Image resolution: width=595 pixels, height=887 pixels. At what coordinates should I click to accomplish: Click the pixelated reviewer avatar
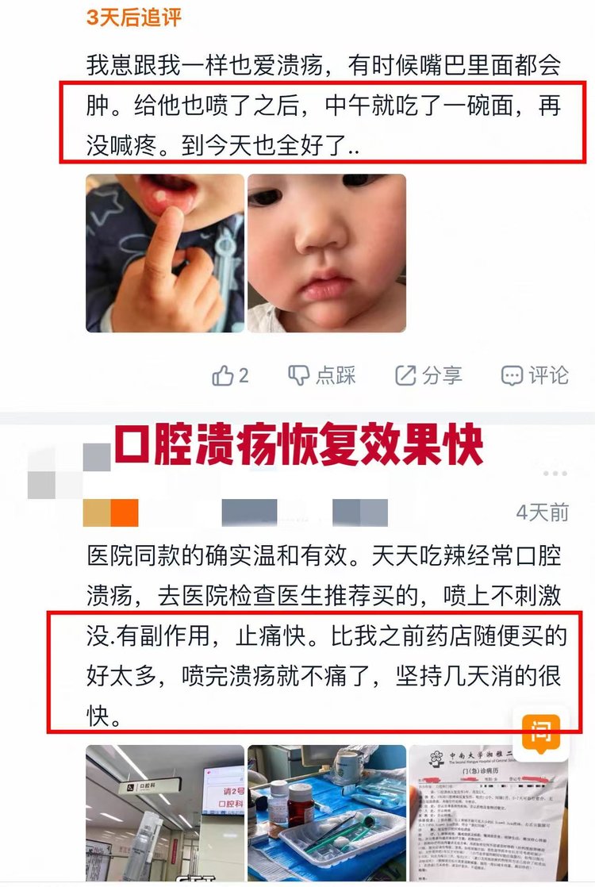[69, 472]
